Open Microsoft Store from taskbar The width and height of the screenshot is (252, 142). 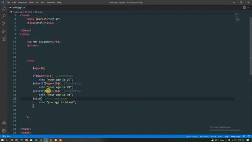pyautogui.click(x=31, y=140)
